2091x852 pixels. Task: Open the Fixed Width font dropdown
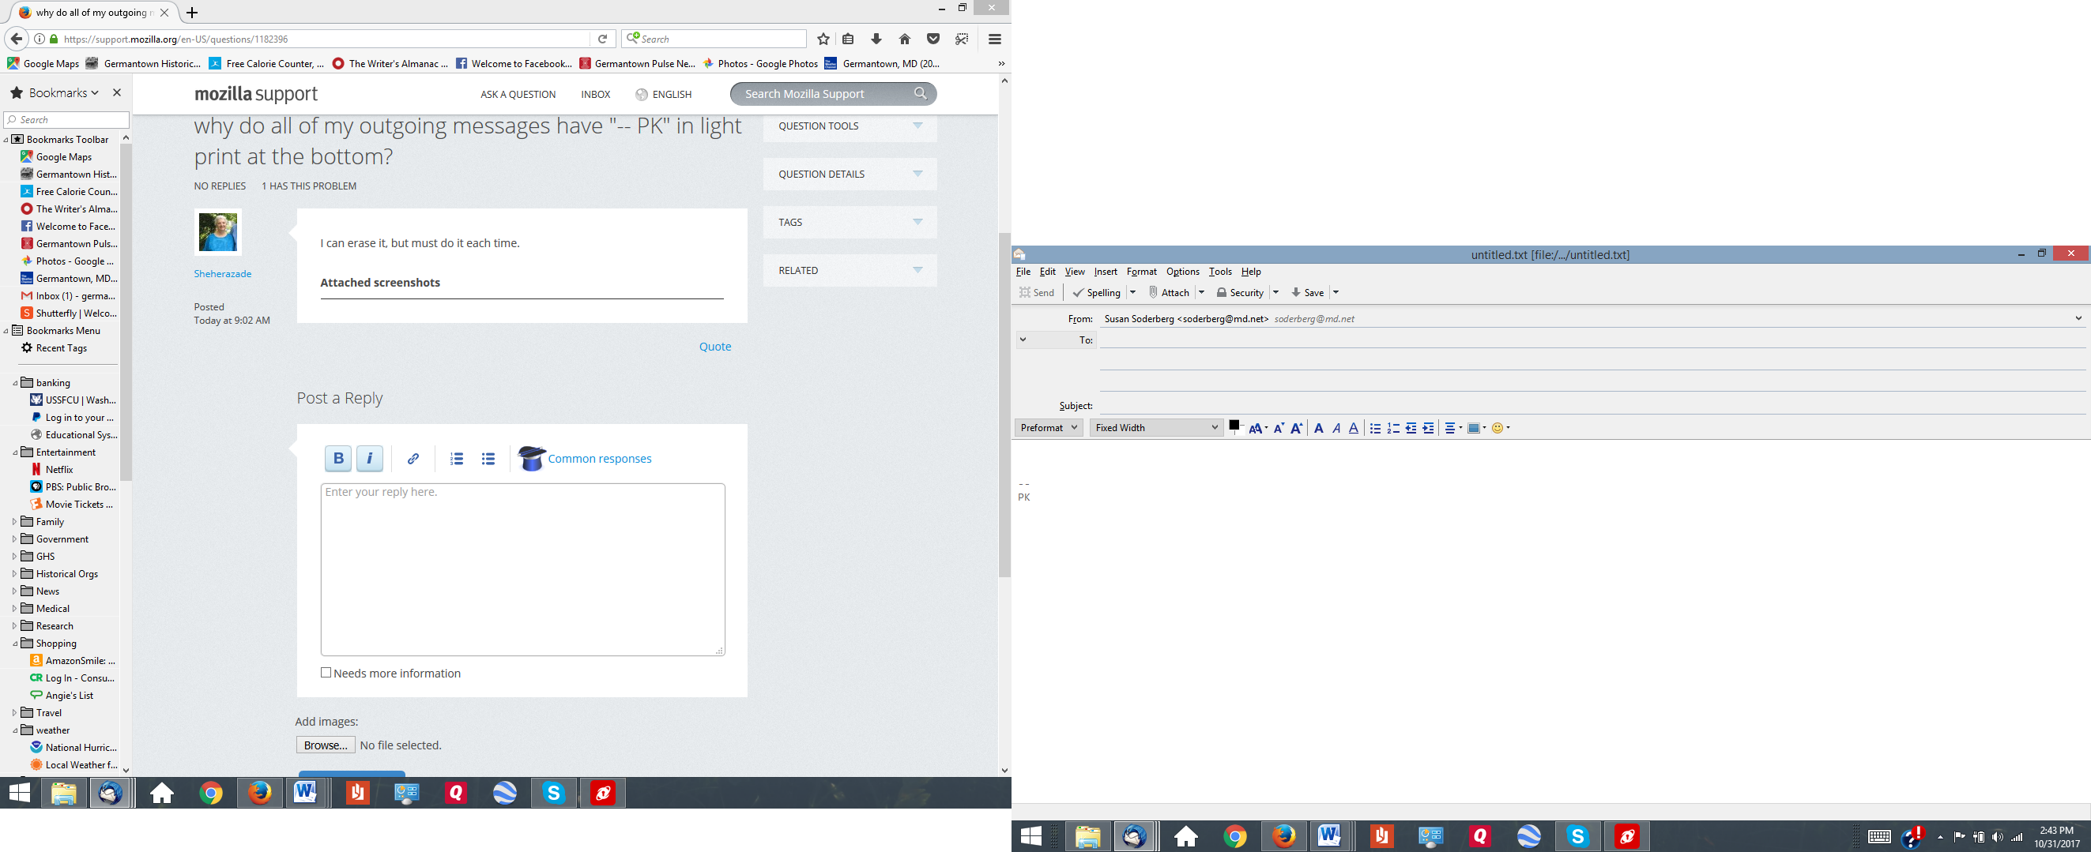(1156, 428)
